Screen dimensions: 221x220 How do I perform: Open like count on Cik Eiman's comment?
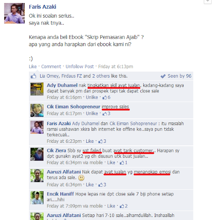pos(106,113)
